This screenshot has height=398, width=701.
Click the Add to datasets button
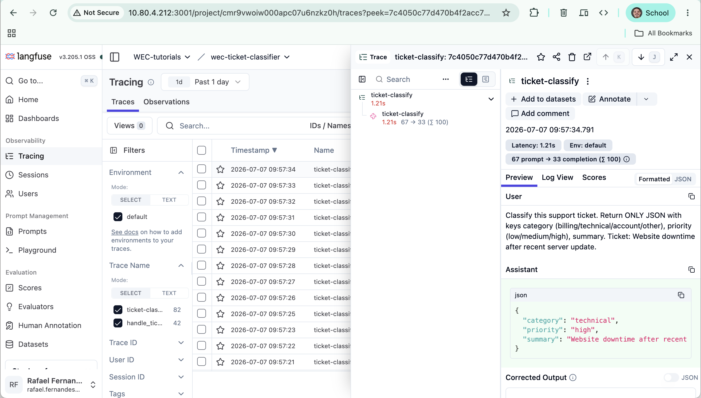[x=543, y=99]
